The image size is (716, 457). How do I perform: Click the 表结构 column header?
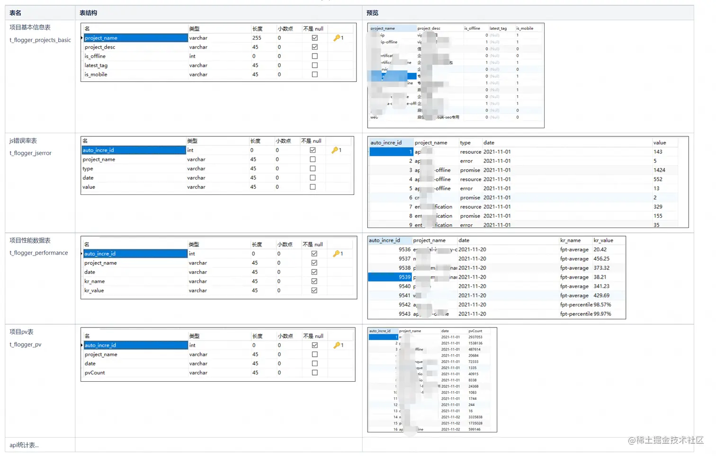[89, 13]
